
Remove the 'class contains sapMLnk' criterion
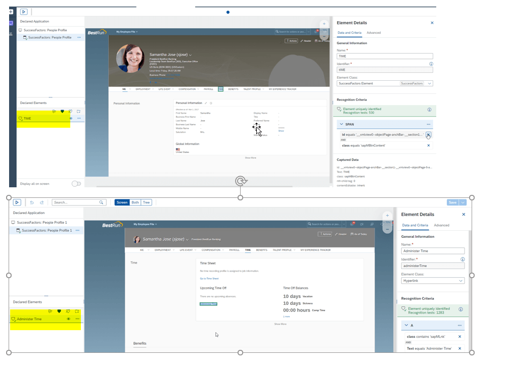coord(460,337)
